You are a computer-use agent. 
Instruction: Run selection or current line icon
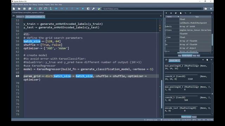[x=51, y=9]
